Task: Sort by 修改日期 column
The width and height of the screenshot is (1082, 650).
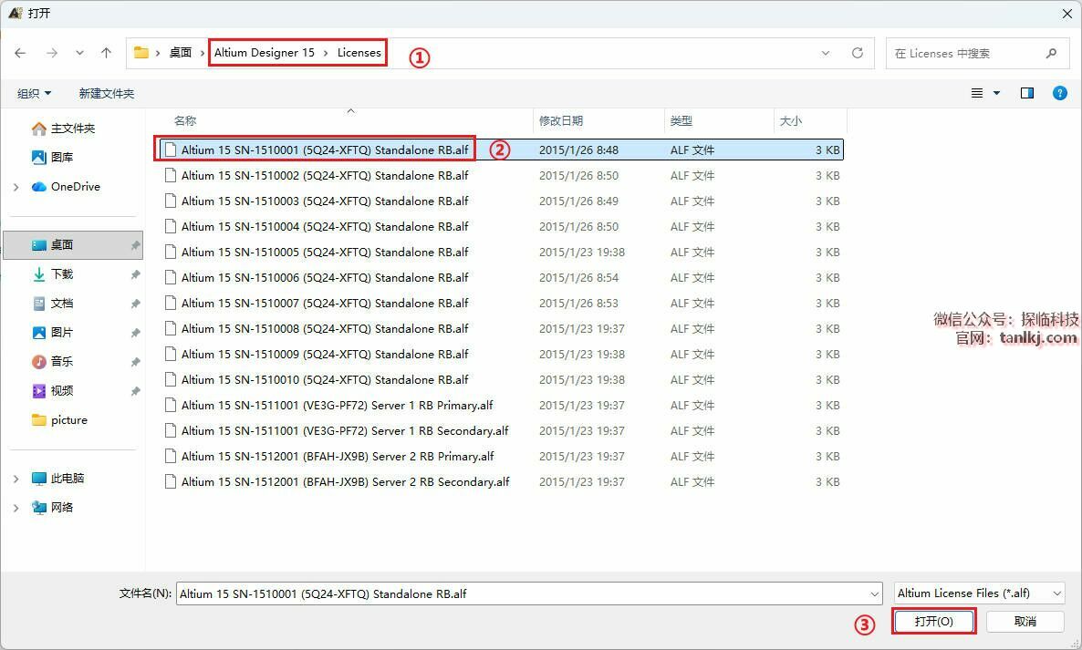Action: 561,120
